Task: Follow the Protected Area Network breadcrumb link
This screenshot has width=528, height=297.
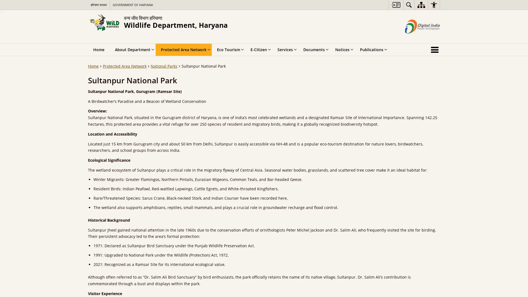Action: (x=125, y=66)
